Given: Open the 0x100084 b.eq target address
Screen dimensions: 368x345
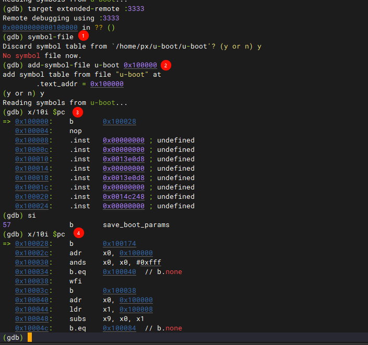Looking at the screenshot, I should pos(119,328).
